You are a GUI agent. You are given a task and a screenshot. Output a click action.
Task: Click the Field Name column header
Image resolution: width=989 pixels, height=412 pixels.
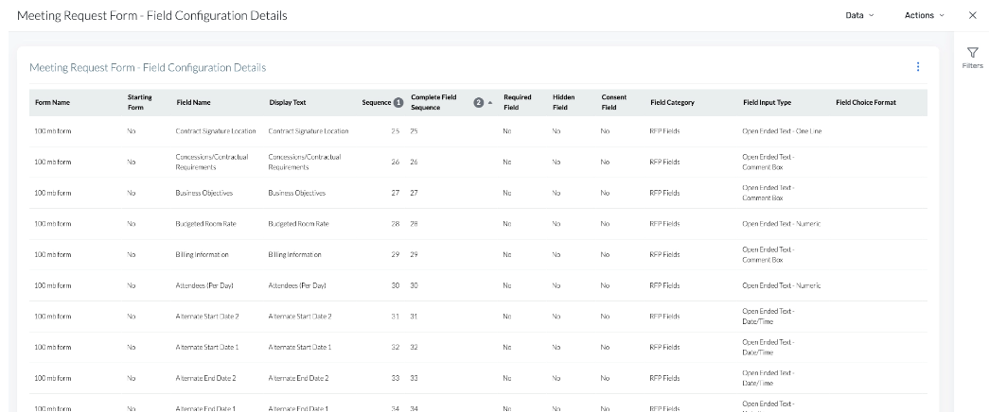[x=193, y=102]
